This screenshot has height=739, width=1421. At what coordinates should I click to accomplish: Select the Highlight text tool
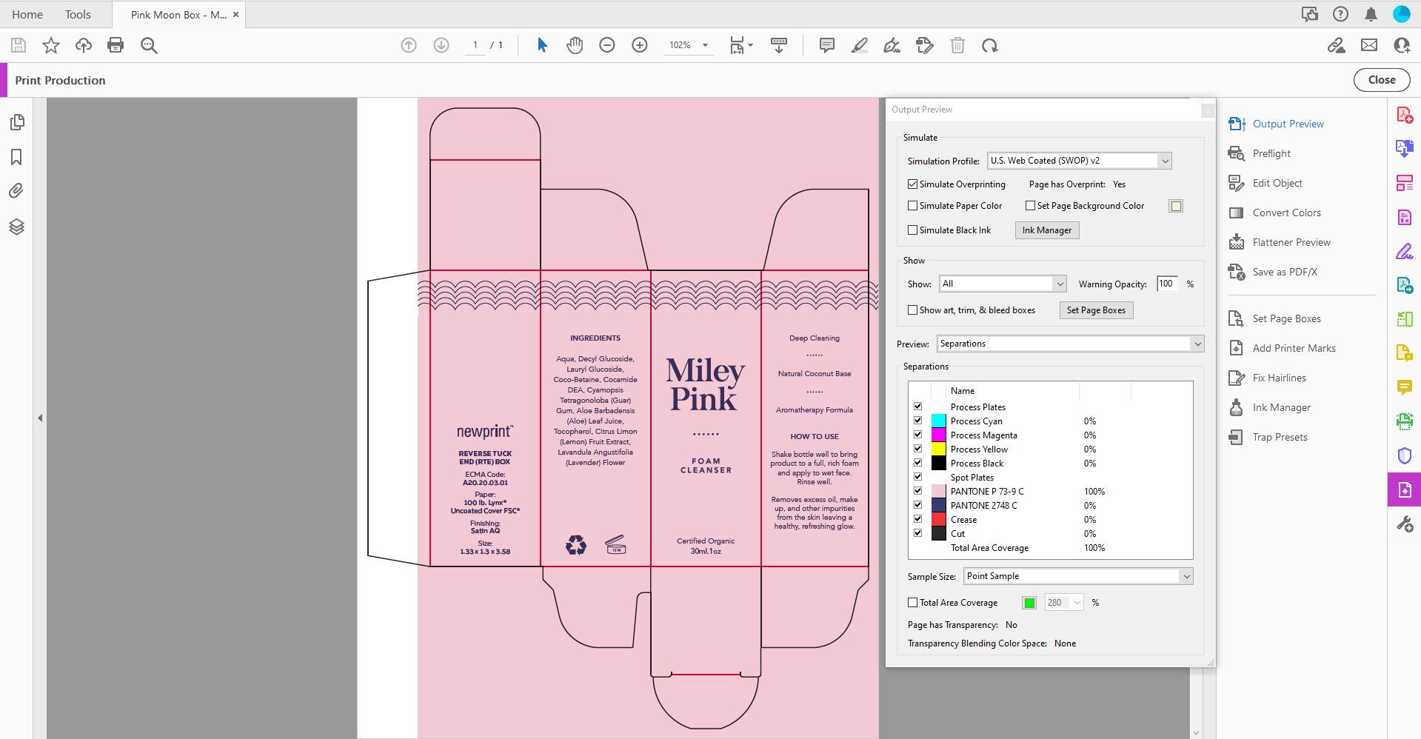(x=859, y=45)
